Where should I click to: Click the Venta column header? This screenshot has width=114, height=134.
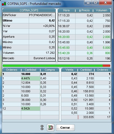pyautogui.click(x=69, y=70)
